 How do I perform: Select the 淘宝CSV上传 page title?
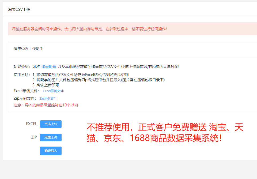(19, 9)
